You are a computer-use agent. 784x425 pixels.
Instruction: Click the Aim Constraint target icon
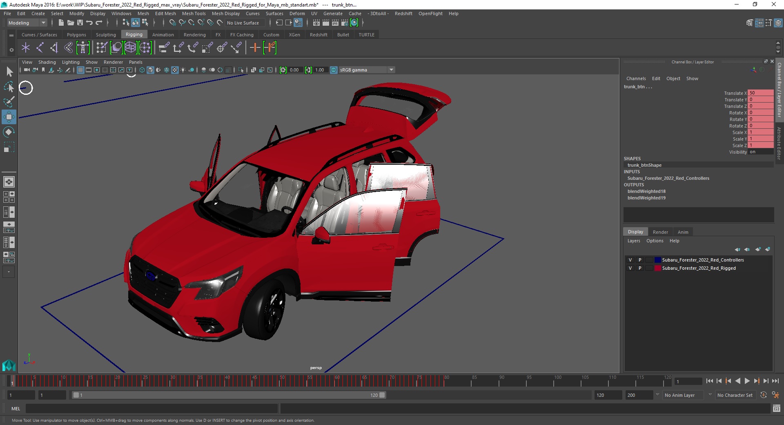pyautogui.click(x=221, y=48)
